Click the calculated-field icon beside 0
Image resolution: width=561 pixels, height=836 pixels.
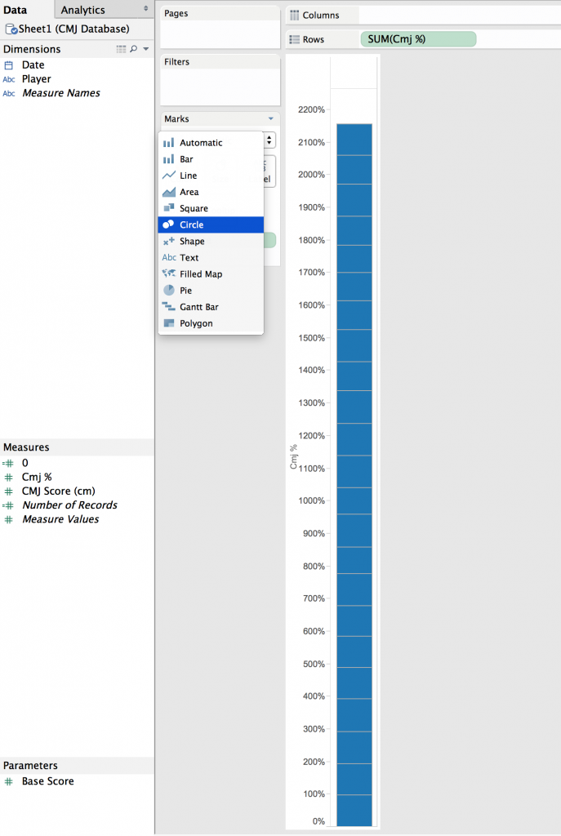pos(8,464)
